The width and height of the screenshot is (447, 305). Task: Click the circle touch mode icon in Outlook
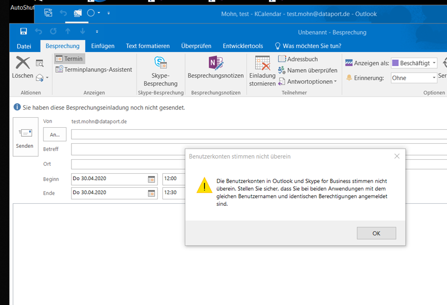click(x=90, y=13)
